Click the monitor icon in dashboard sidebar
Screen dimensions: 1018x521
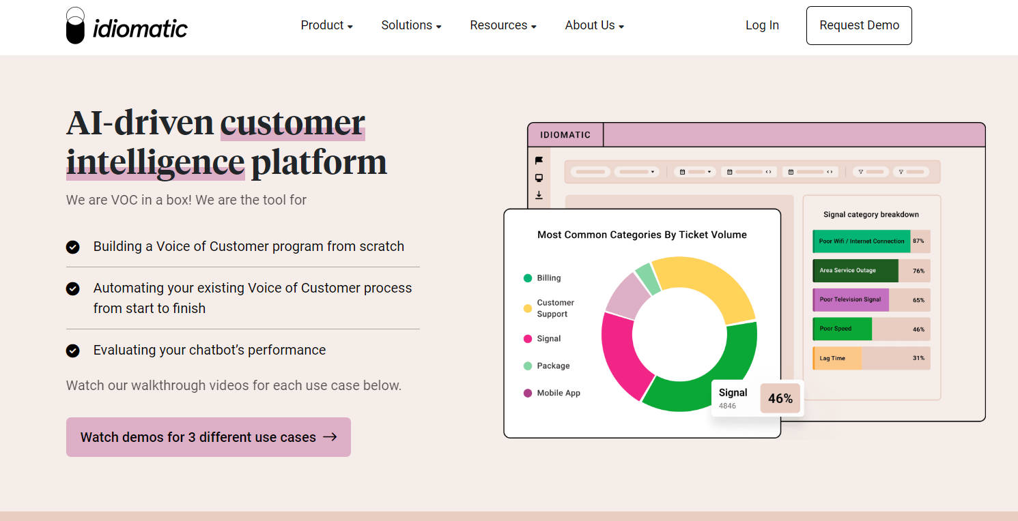539,178
